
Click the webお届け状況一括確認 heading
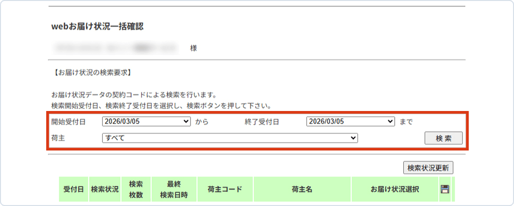pos(97,27)
